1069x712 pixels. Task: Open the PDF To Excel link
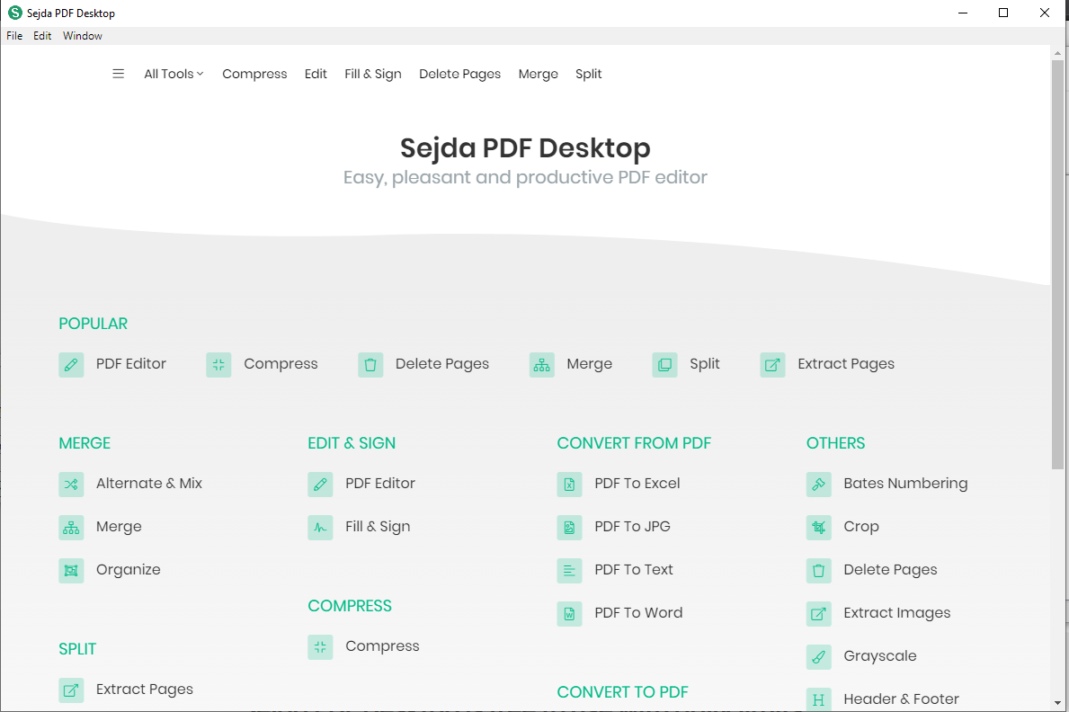[637, 483]
